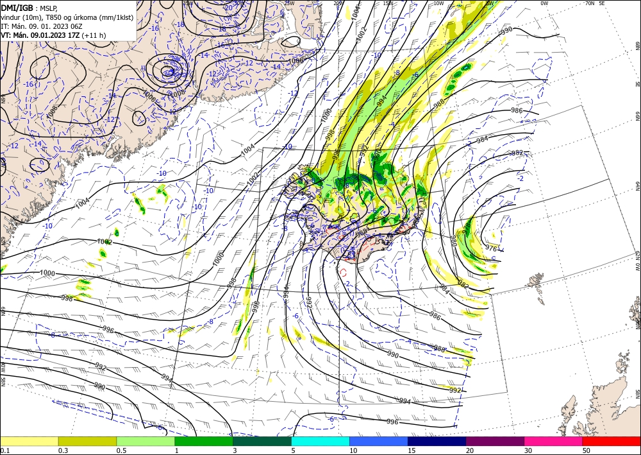Image resolution: width=641 pixels, height=455 pixels.
Task: Select the medium green 1 mm legend swatch
Action: [204, 441]
